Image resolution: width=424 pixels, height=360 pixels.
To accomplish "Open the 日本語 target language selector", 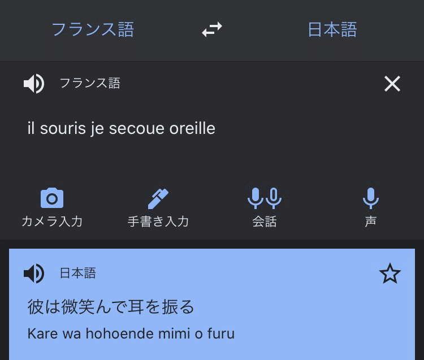I will coord(332,29).
